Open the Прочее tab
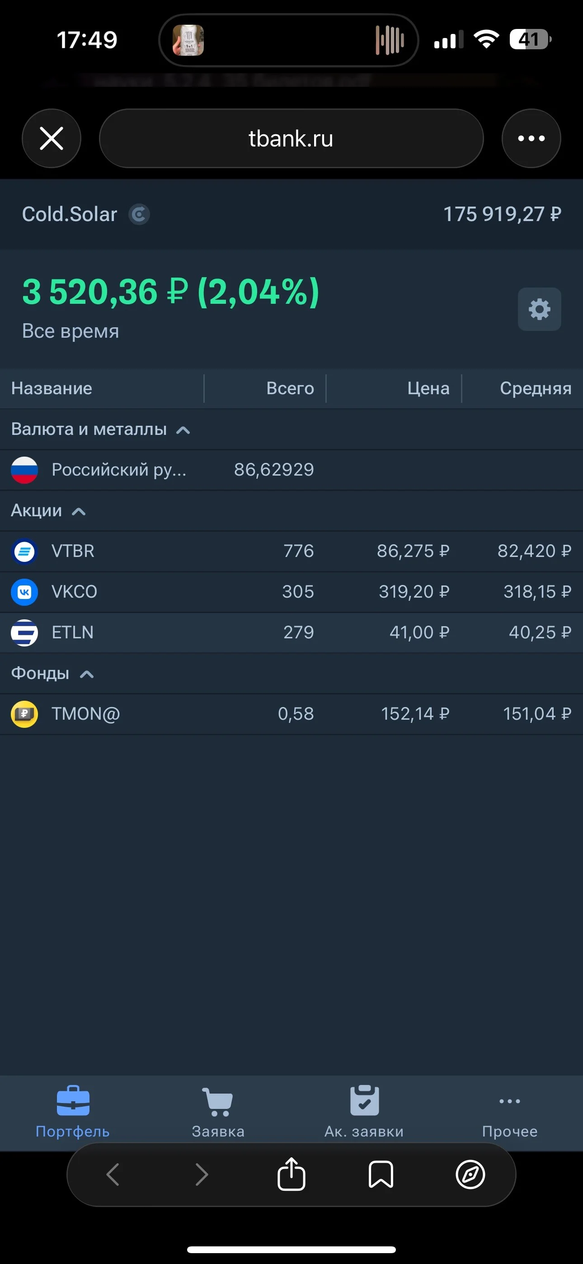Viewport: 583px width, 1264px height. click(x=510, y=1113)
